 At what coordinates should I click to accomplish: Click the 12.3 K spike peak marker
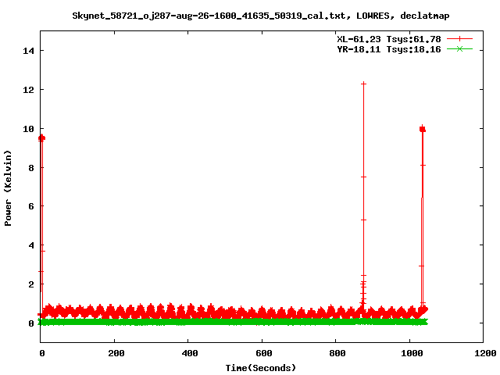tap(363, 84)
